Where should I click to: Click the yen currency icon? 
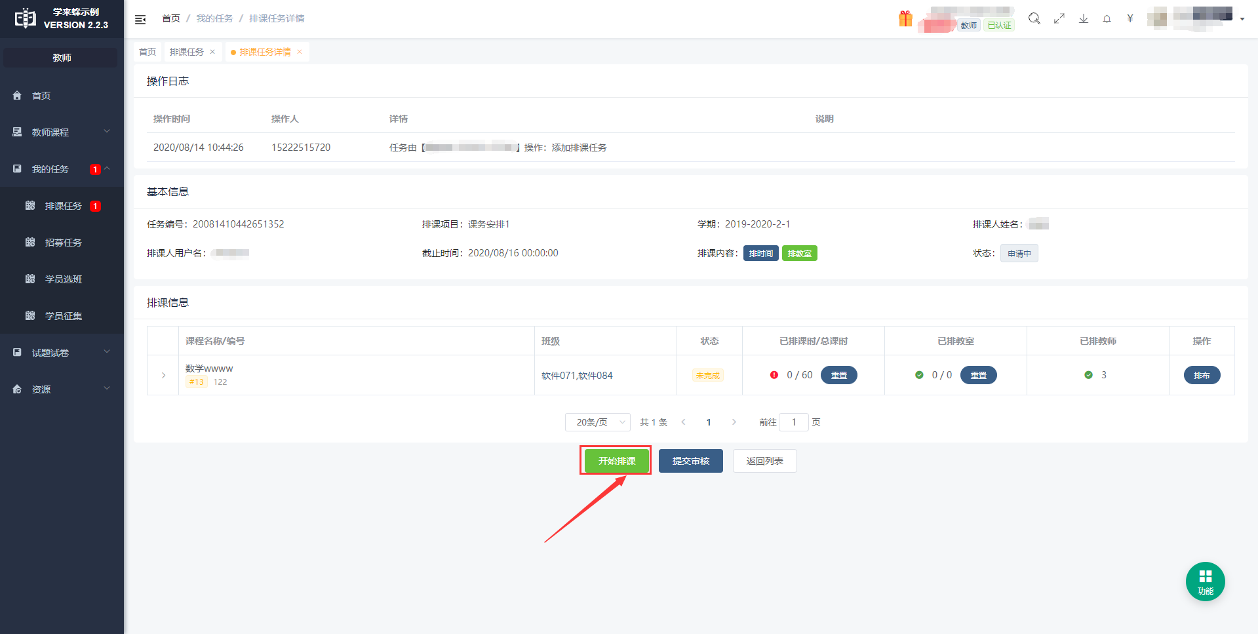coord(1130,19)
